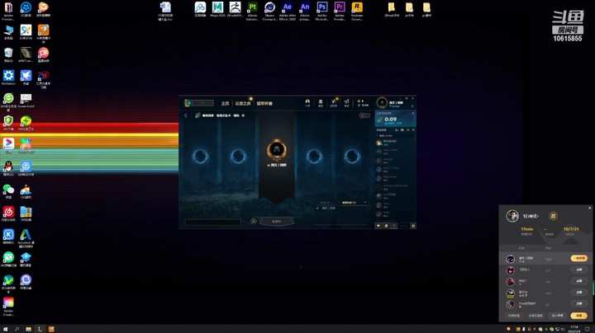Click the button in fifth player row of popup
Viewport: 595px width, 333px height.
coord(579,304)
